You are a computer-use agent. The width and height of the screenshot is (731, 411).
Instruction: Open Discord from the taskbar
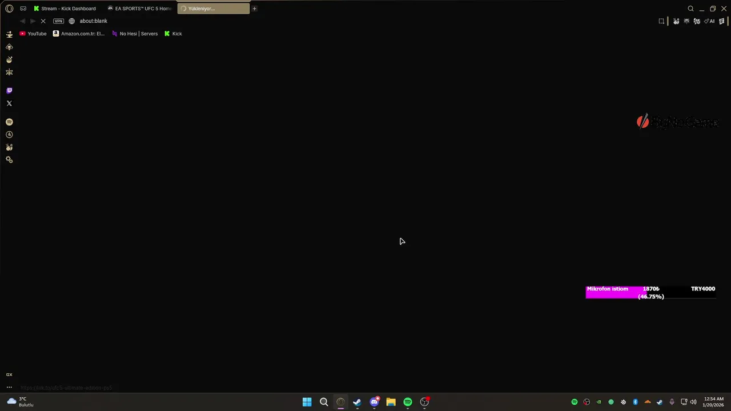pos(374,402)
